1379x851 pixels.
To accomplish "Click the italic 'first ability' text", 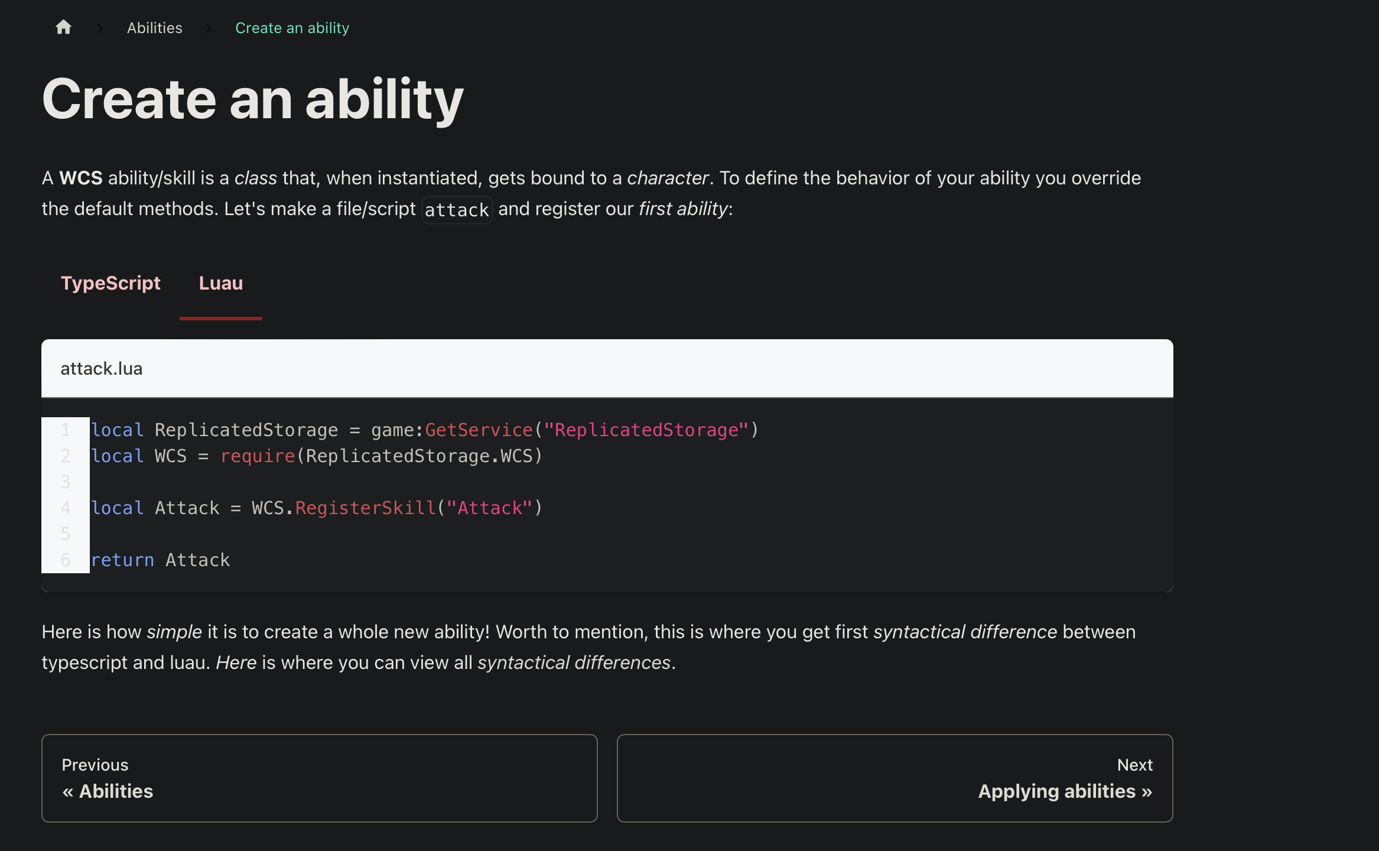I will click(x=683, y=209).
